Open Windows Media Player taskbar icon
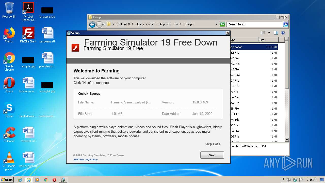325x183 pixels. tap(37, 180)
